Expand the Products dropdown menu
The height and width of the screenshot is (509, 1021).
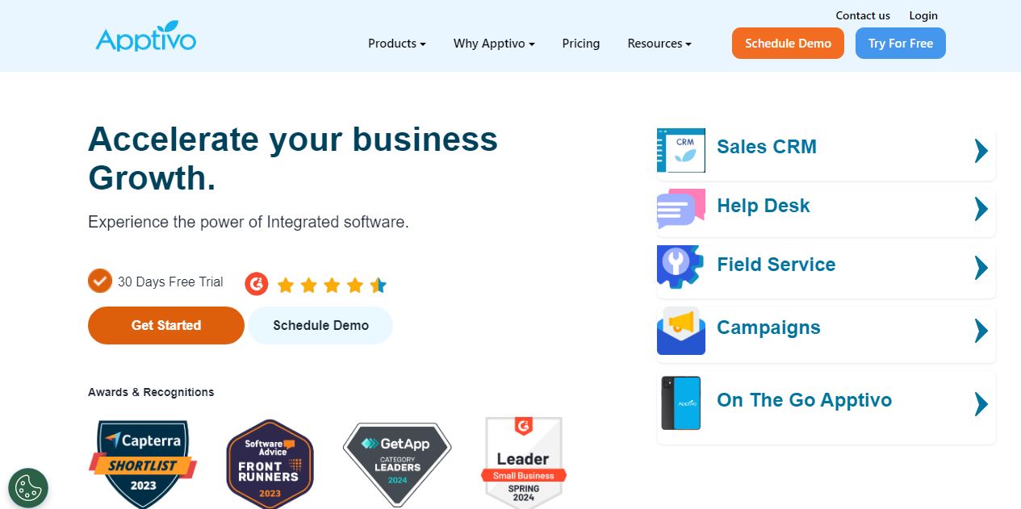pos(396,44)
